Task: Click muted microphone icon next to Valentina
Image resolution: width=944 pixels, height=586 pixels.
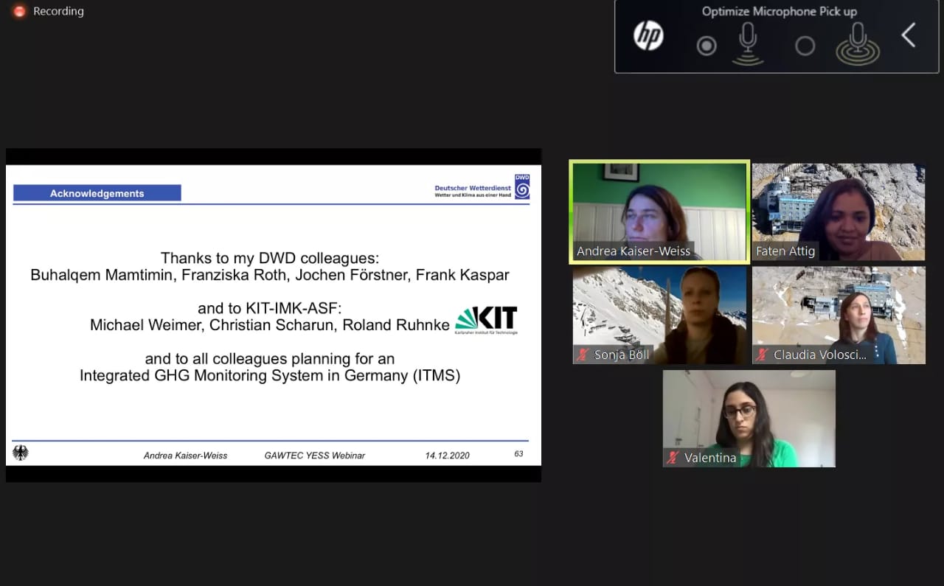Action: coord(673,458)
